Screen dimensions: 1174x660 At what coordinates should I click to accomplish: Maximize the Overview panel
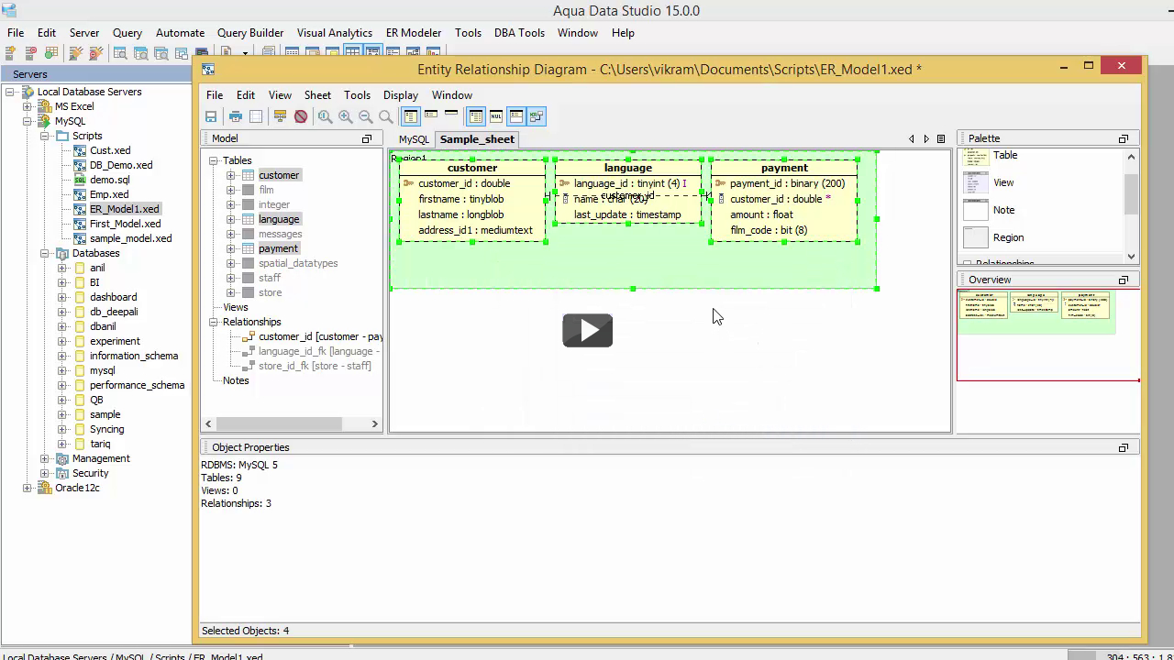click(x=1124, y=280)
